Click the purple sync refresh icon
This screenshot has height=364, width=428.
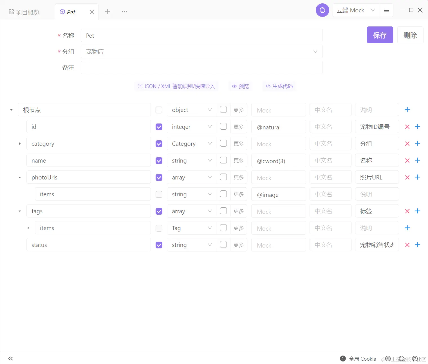[x=322, y=10]
